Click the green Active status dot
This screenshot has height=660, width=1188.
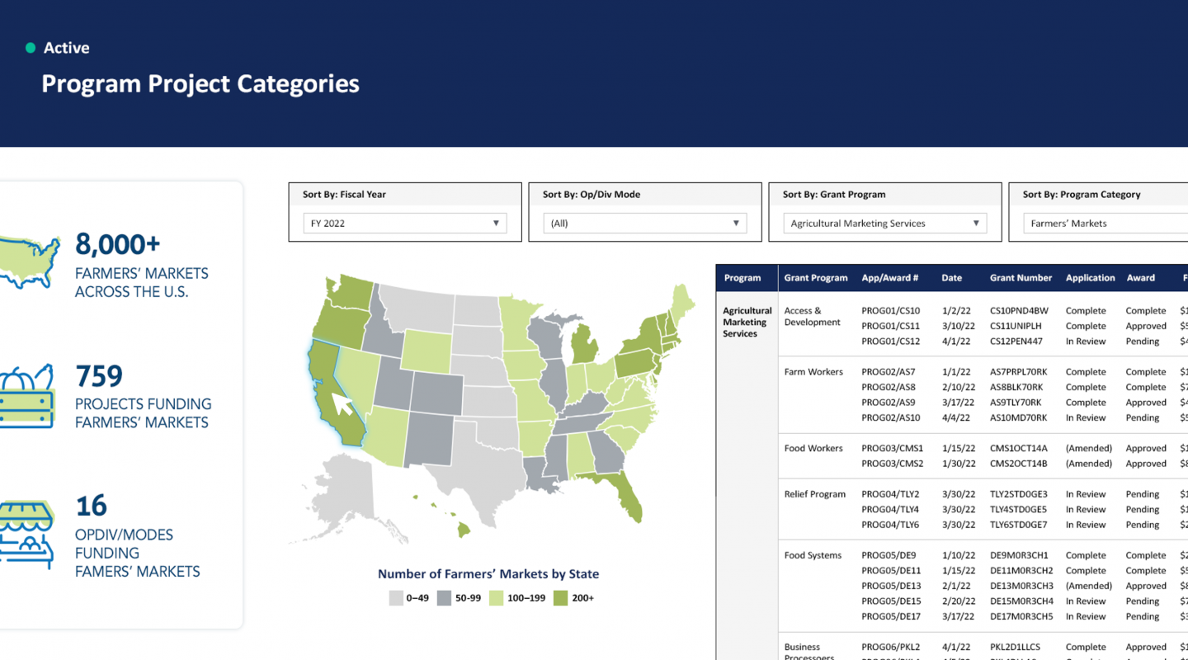click(x=31, y=48)
